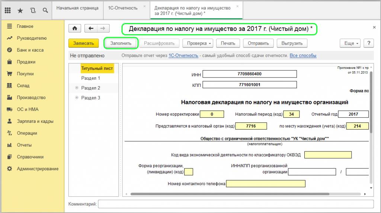Click the reorganized organization ИНН field
Screen dimensions: 381x213
click(312, 172)
